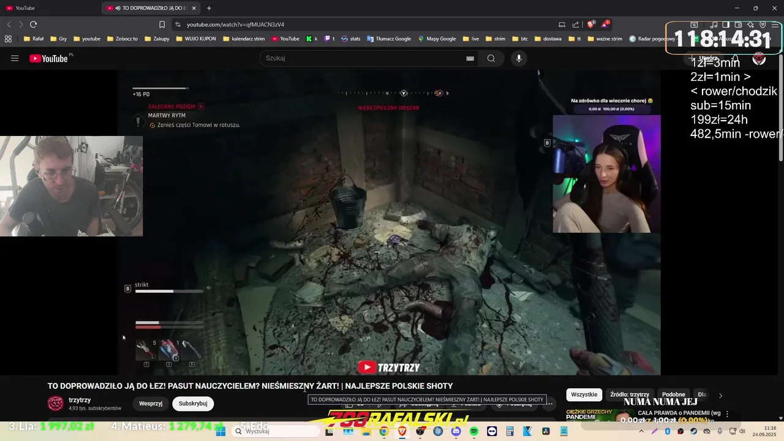Open Spotify from the taskbar

coord(474,431)
